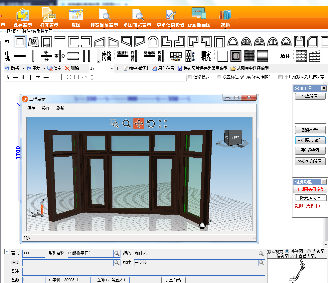Open the font size 17 dropdown
Image resolution: width=328 pixels, height=283 pixels.
[112, 68]
